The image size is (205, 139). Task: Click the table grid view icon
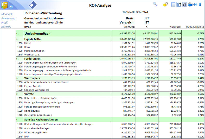173,4
